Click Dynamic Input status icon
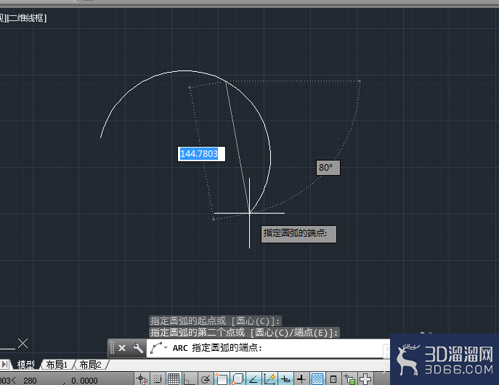The width and height of the screenshot is (499, 385). pos(285,379)
